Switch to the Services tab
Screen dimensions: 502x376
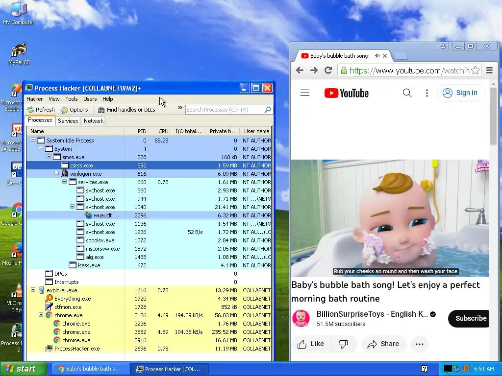click(68, 121)
